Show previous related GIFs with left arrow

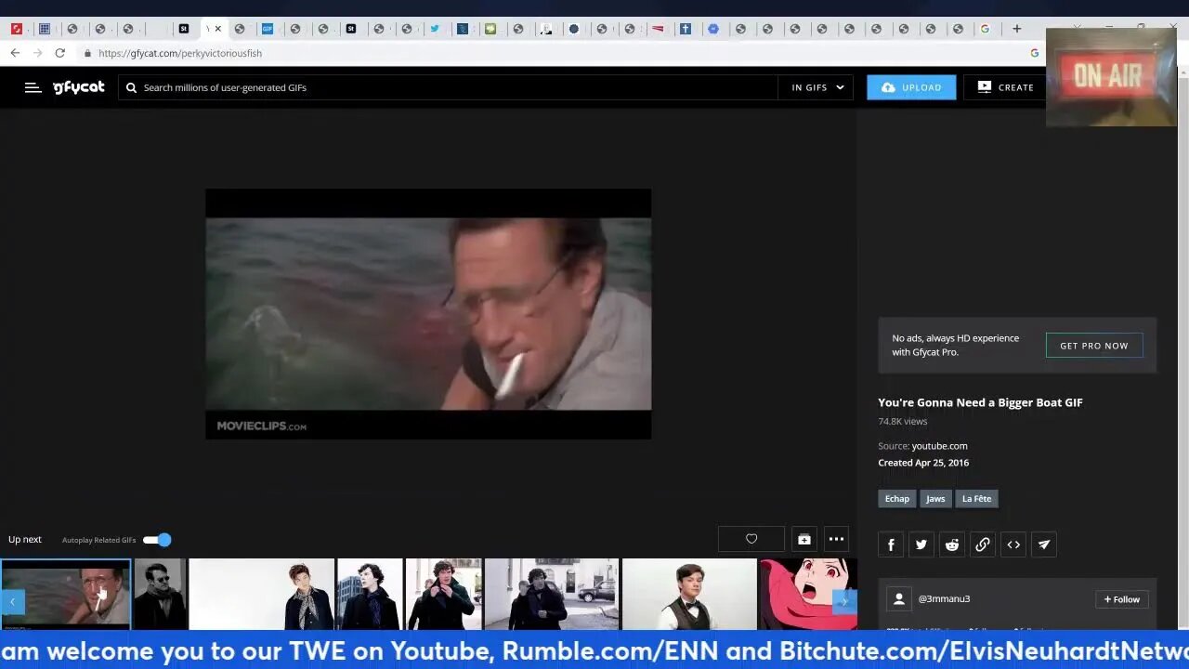pyautogui.click(x=12, y=601)
